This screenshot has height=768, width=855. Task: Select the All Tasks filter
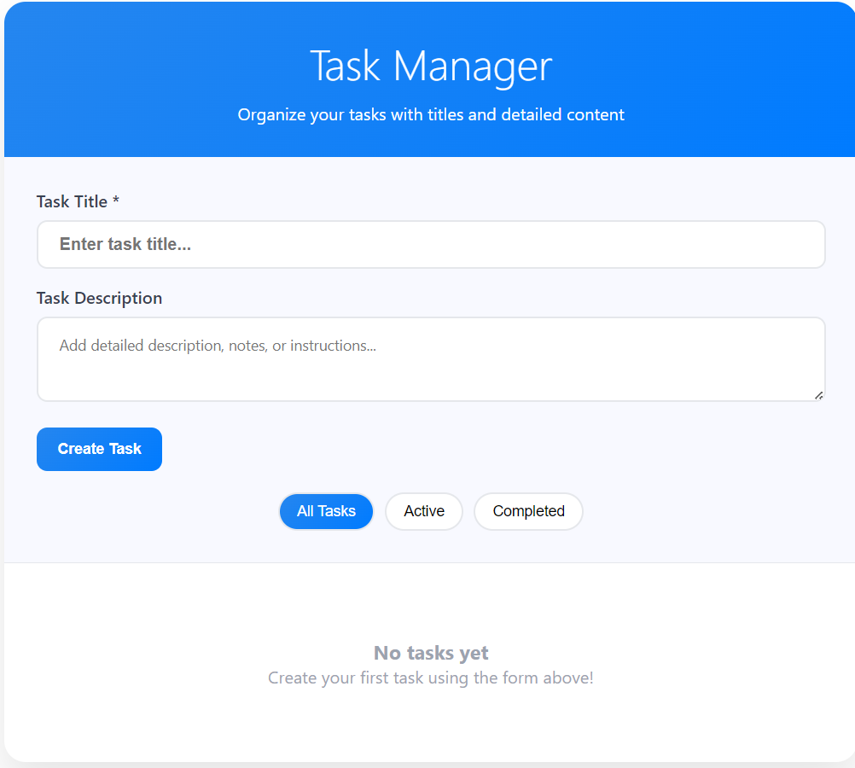pyautogui.click(x=326, y=511)
